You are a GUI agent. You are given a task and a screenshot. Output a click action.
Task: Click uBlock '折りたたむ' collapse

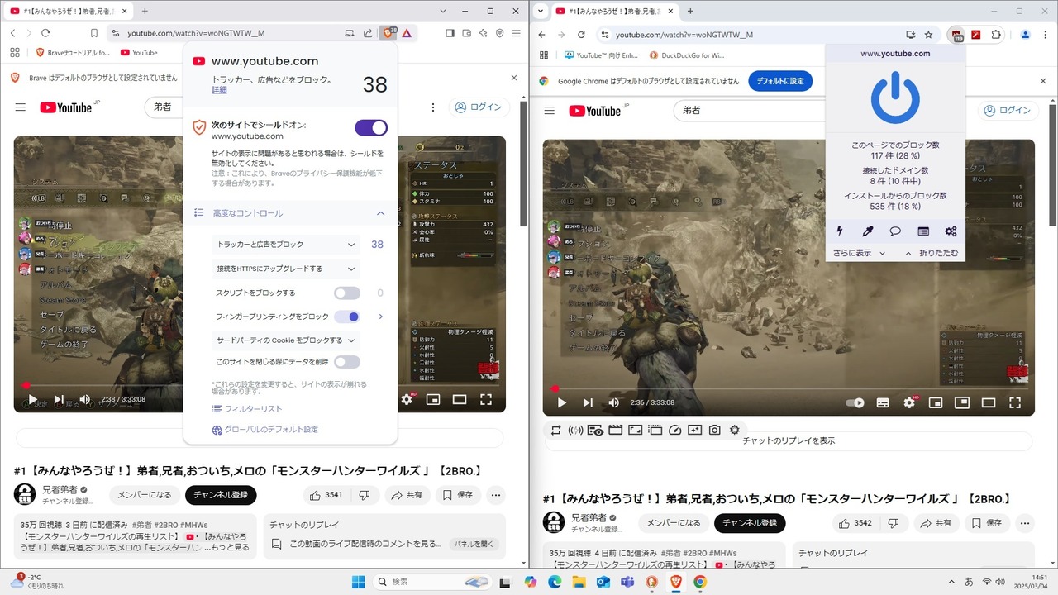pyautogui.click(x=932, y=253)
